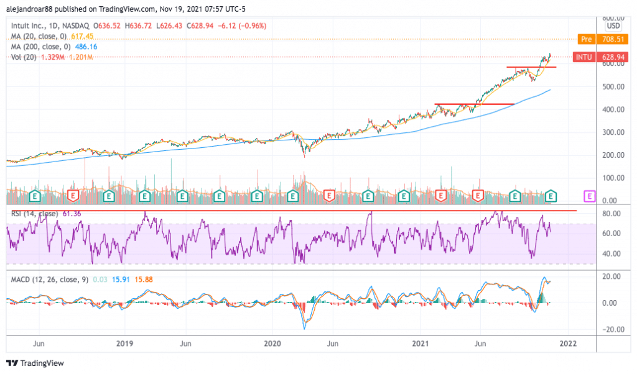637x374 pixels.
Task: Click the 80.00 RSI axis label
Action: pos(611,213)
